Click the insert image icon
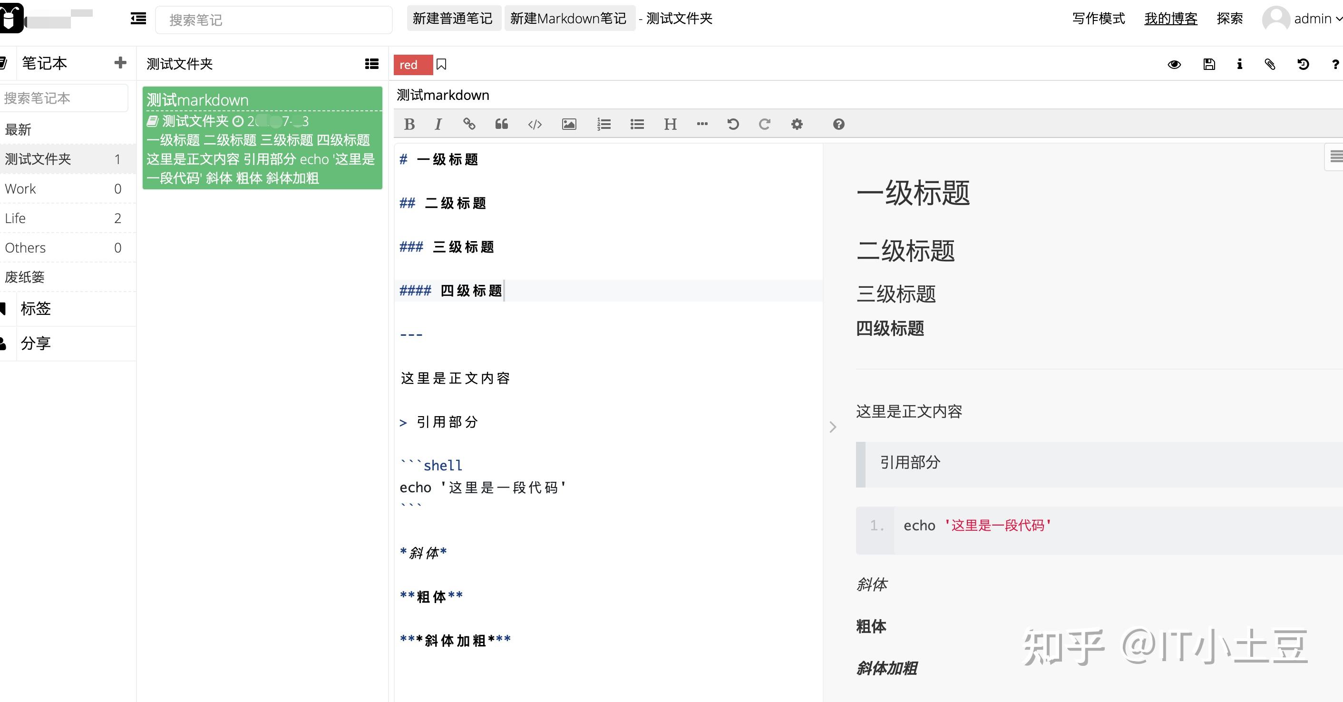 [569, 124]
